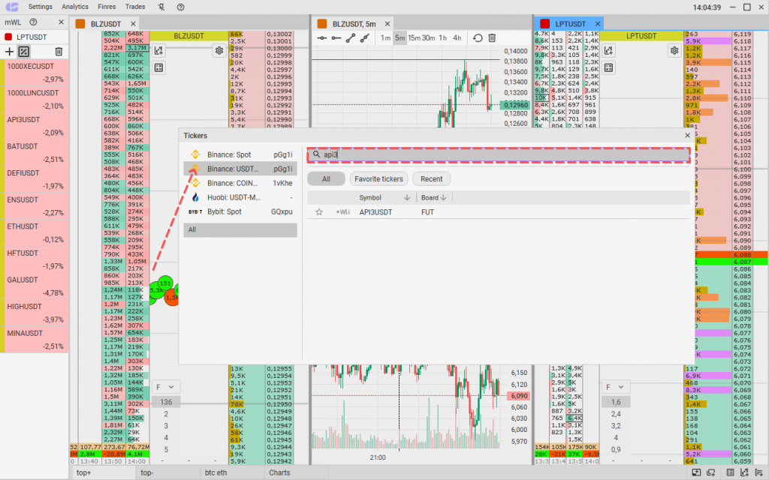Open the Finres menu
The height and width of the screenshot is (480, 769).
[x=107, y=7]
